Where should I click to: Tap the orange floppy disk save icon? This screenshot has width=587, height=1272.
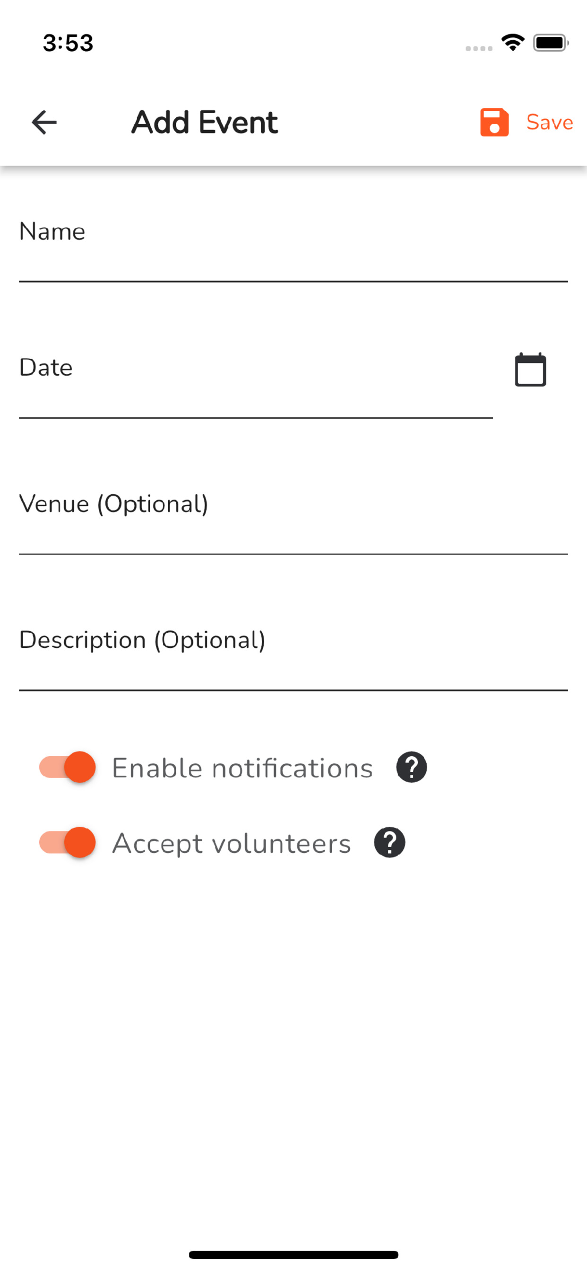(x=494, y=123)
